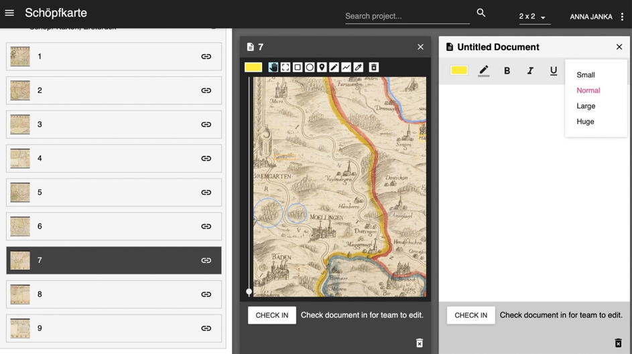Delete selected shape with toolbar trash icon

tap(374, 67)
